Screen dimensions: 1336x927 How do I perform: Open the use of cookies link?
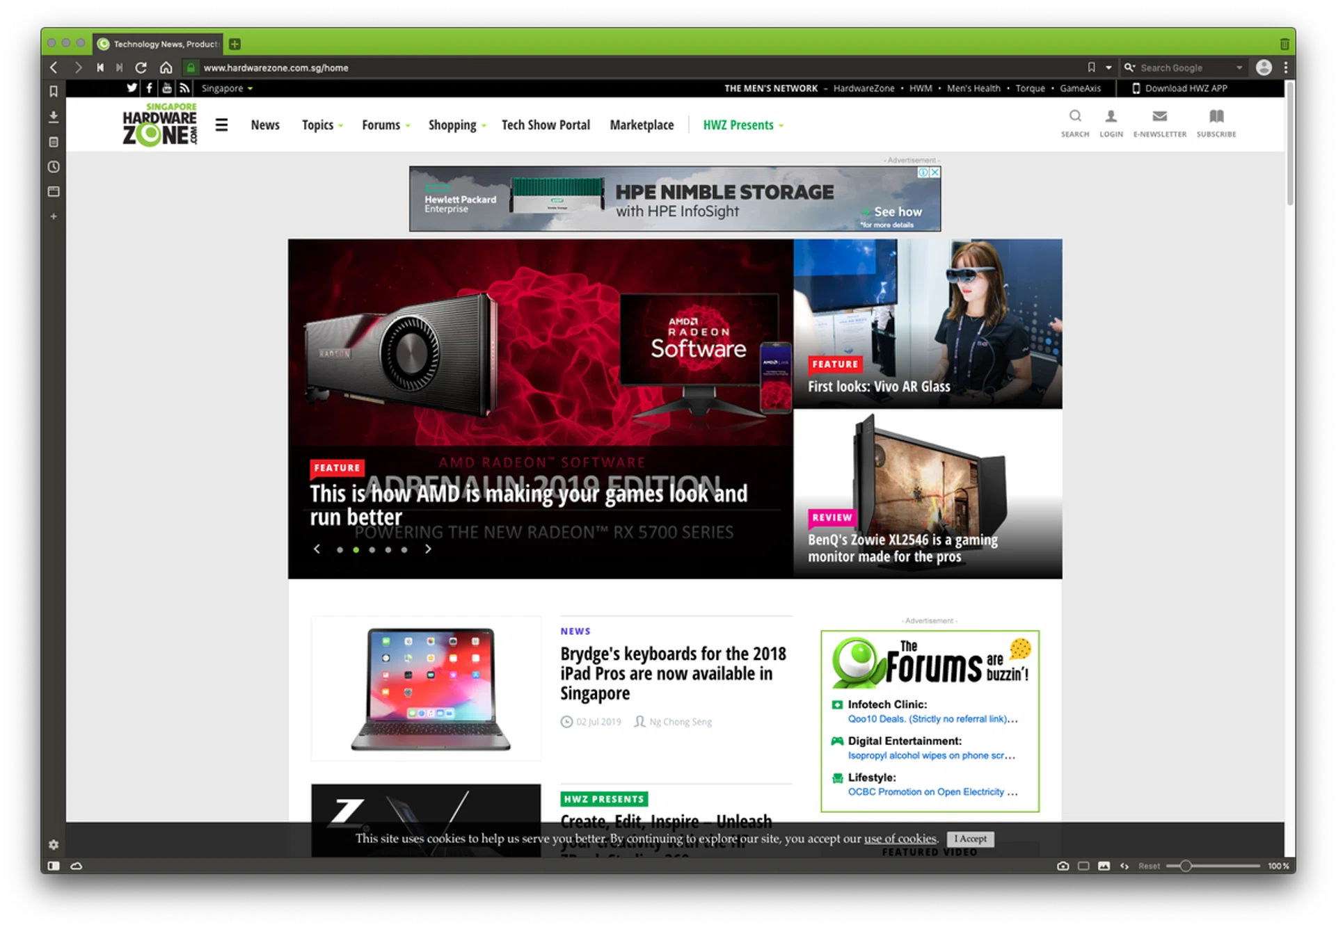click(x=900, y=839)
